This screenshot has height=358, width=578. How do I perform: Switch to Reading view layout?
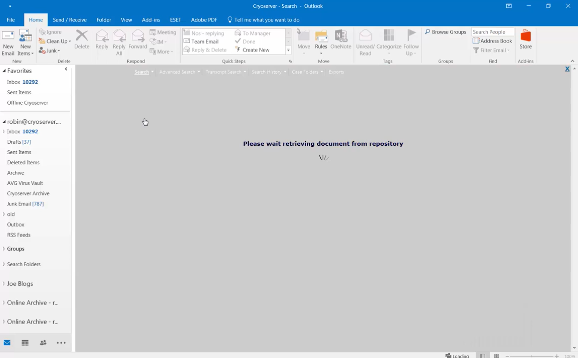497,356
